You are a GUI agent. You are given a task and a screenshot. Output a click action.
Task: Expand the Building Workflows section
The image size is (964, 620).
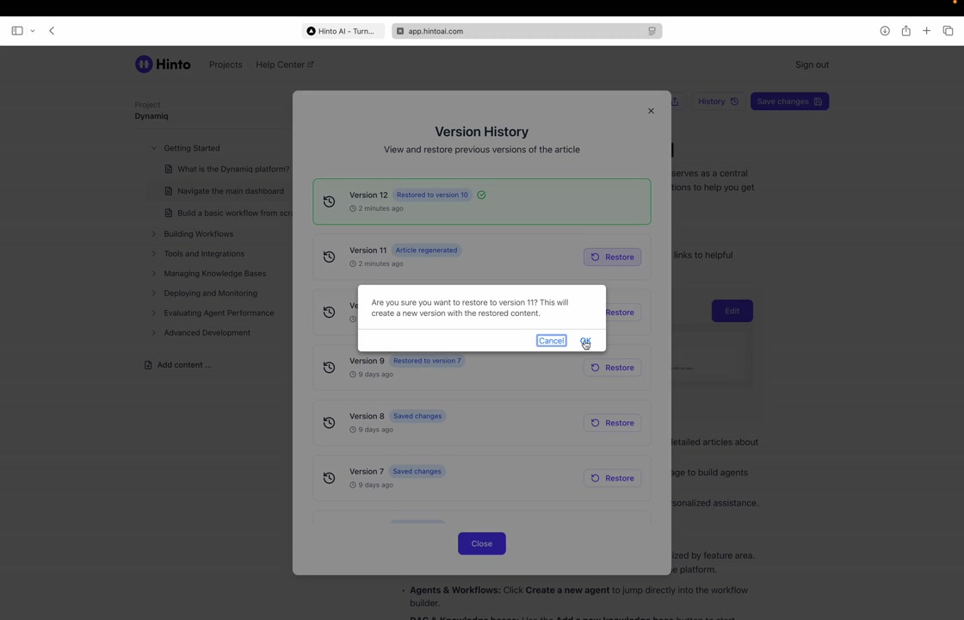tap(154, 234)
